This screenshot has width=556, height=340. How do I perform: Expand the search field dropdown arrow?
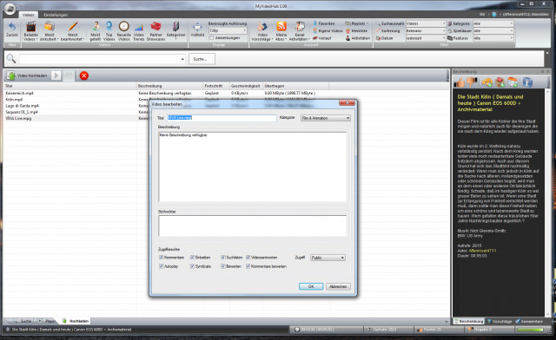coord(182,59)
